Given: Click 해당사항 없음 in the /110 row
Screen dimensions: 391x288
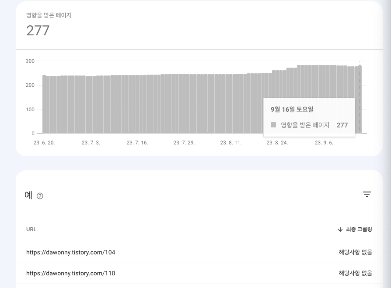Looking at the screenshot, I should 355,273.
